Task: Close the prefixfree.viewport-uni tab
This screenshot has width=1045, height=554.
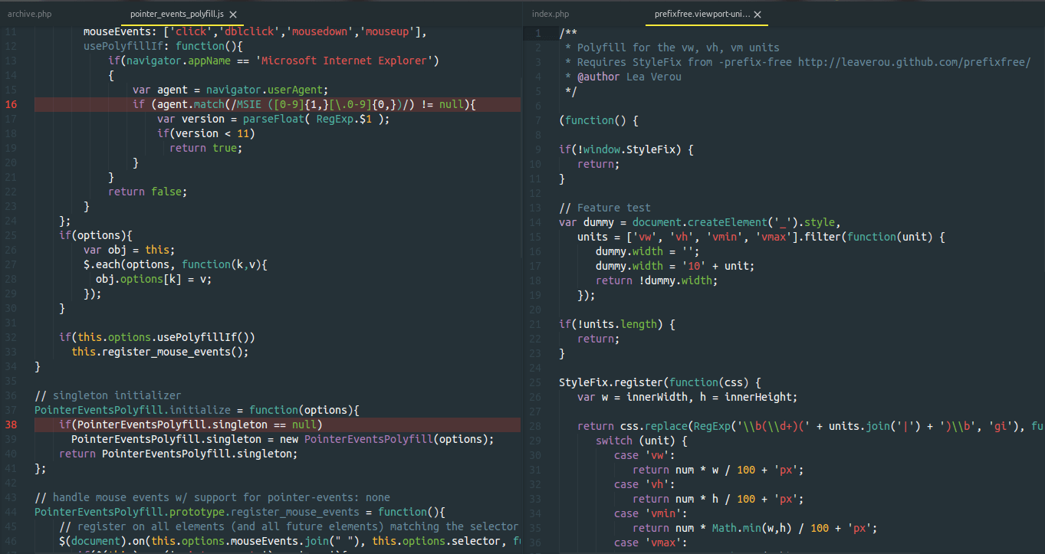Action: coord(757,13)
